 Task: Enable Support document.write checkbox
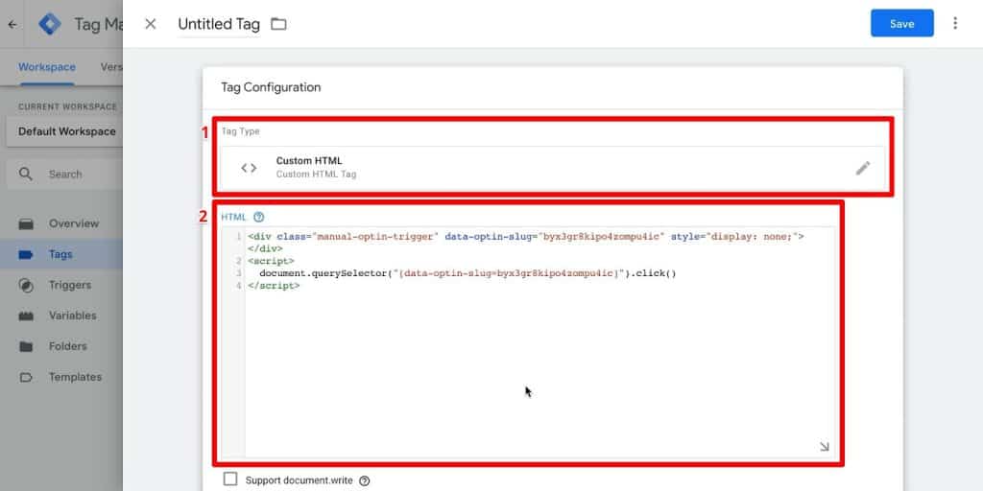tap(230, 479)
